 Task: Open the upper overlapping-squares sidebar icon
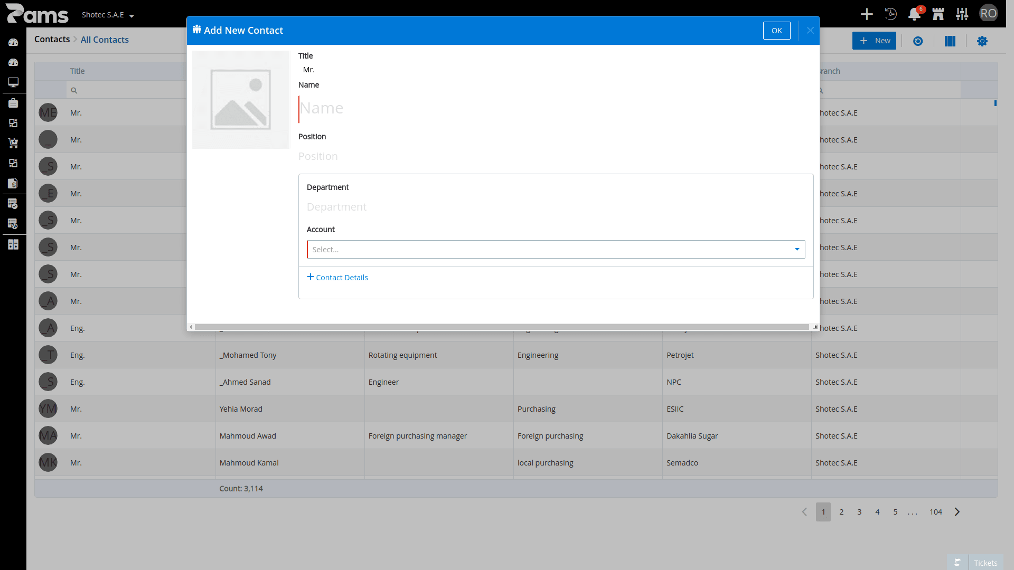click(13, 123)
